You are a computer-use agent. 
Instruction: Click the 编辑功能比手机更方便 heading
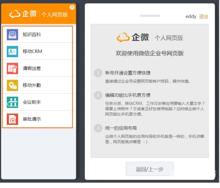click(128, 95)
